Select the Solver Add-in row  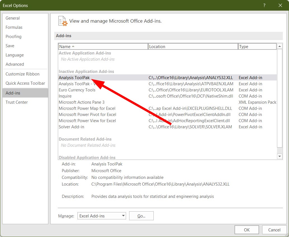coord(167,127)
